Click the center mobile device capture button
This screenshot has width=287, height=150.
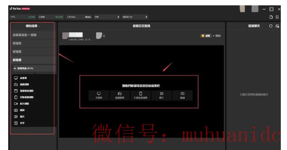point(141,95)
